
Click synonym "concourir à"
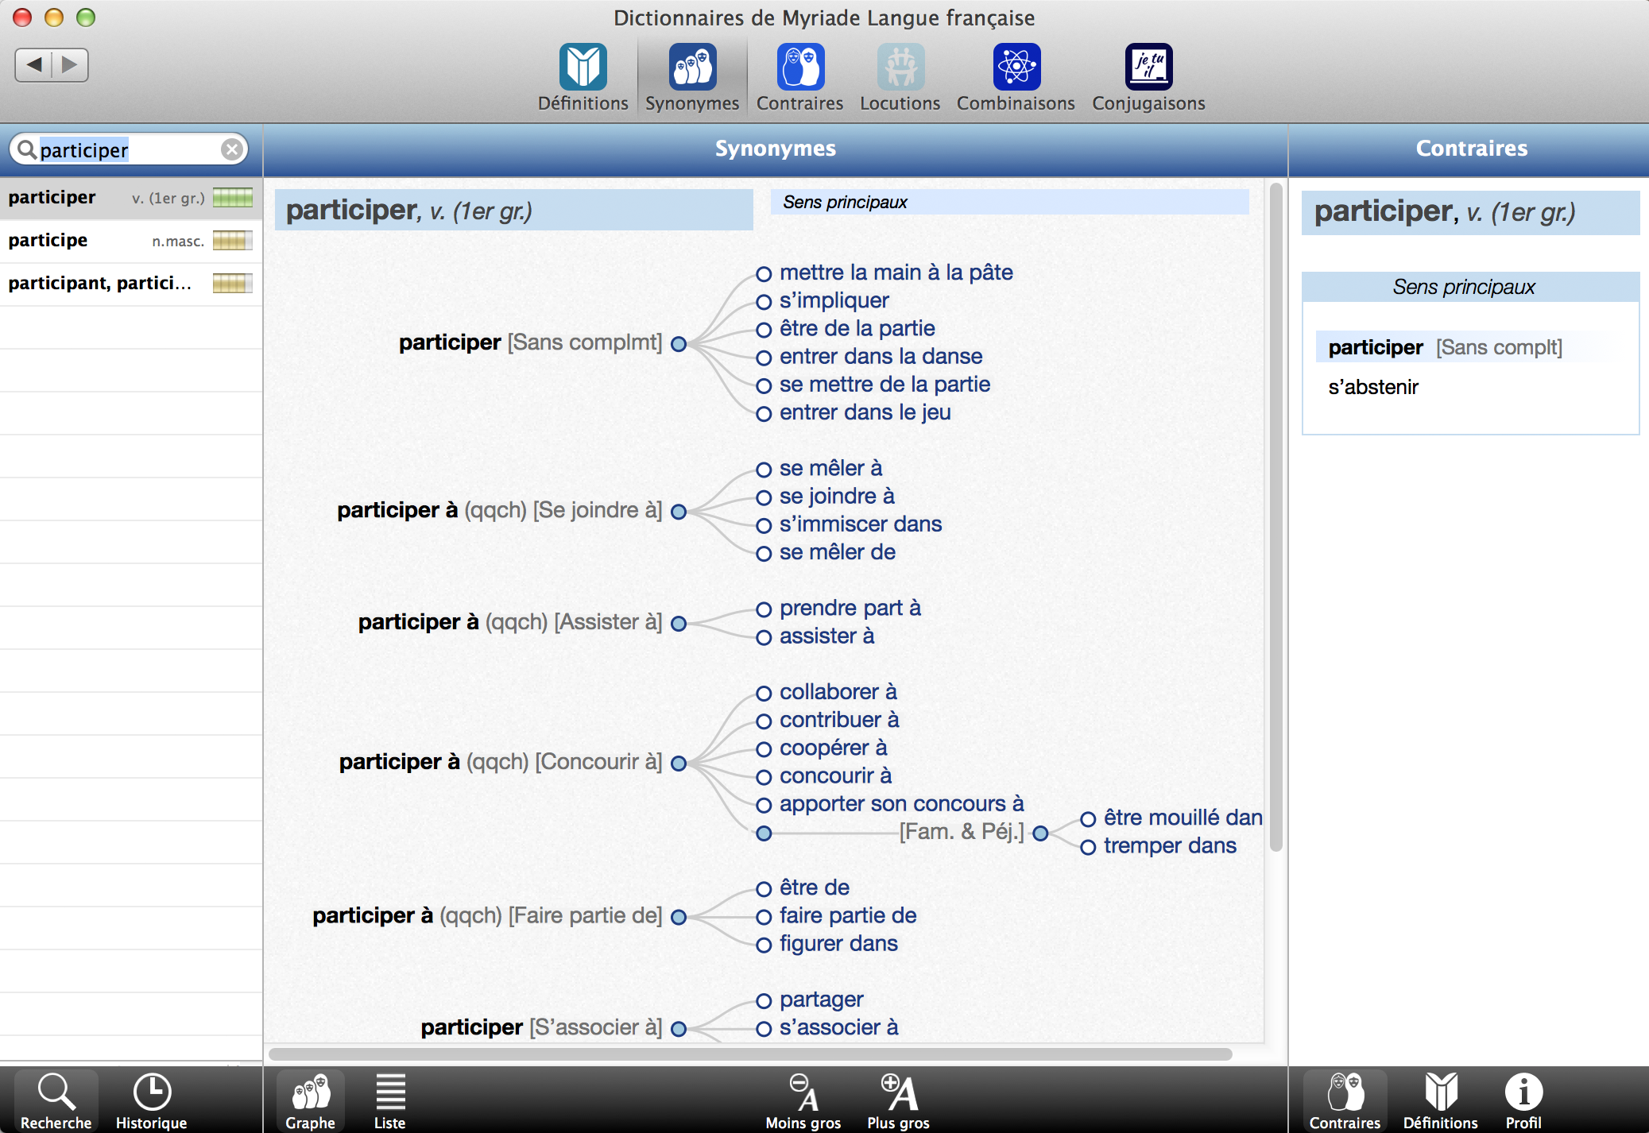pos(836,775)
